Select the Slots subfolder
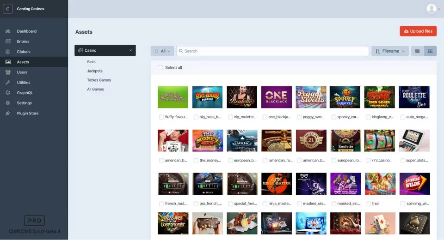Image resolution: width=444 pixels, height=240 pixels. (91, 62)
